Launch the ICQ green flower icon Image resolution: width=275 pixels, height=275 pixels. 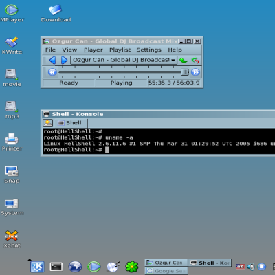point(132,267)
